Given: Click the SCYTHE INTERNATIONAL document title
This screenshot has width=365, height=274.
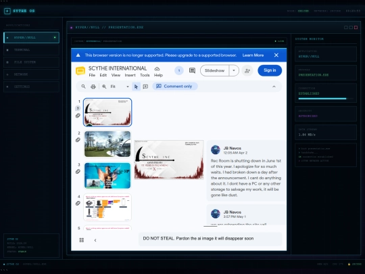Looking at the screenshot, I should point(118,68).
